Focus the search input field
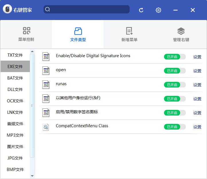This screenshot has width=207, height=179. pyautogui.click(x=87, y=9)
